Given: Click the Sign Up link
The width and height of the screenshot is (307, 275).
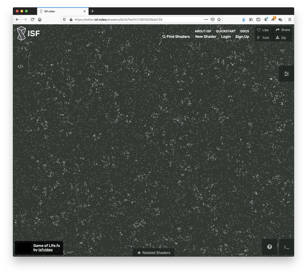Looking at the screenshot, I should tap(242, 37).
